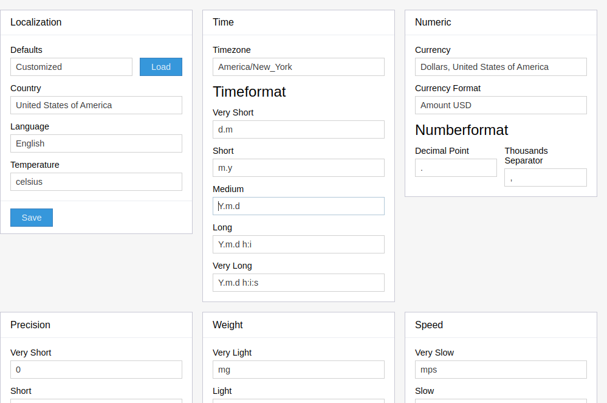
Task: Open the Defaults field showing Customized
Action: click(71, 67)
